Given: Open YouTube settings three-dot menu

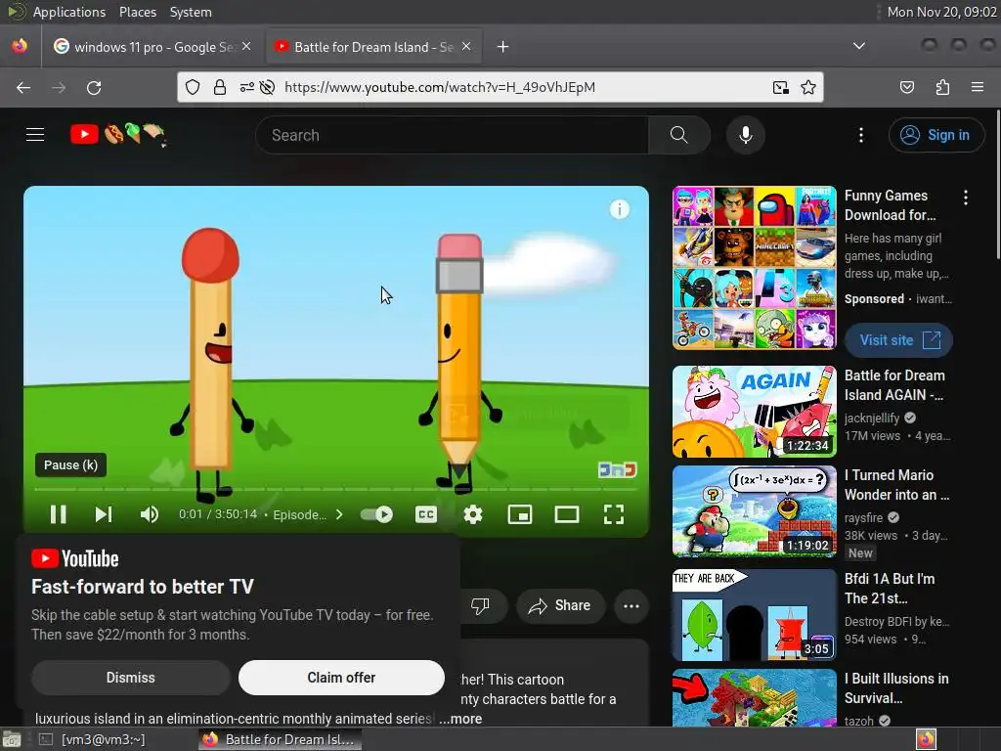Looking at the screenshot, I should click(860, 135).
